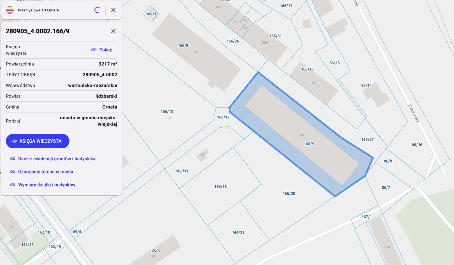454x265 pixels.
Task: Click the search field with Przemysłowa 43 Orneta
Action: coord(53,10)
